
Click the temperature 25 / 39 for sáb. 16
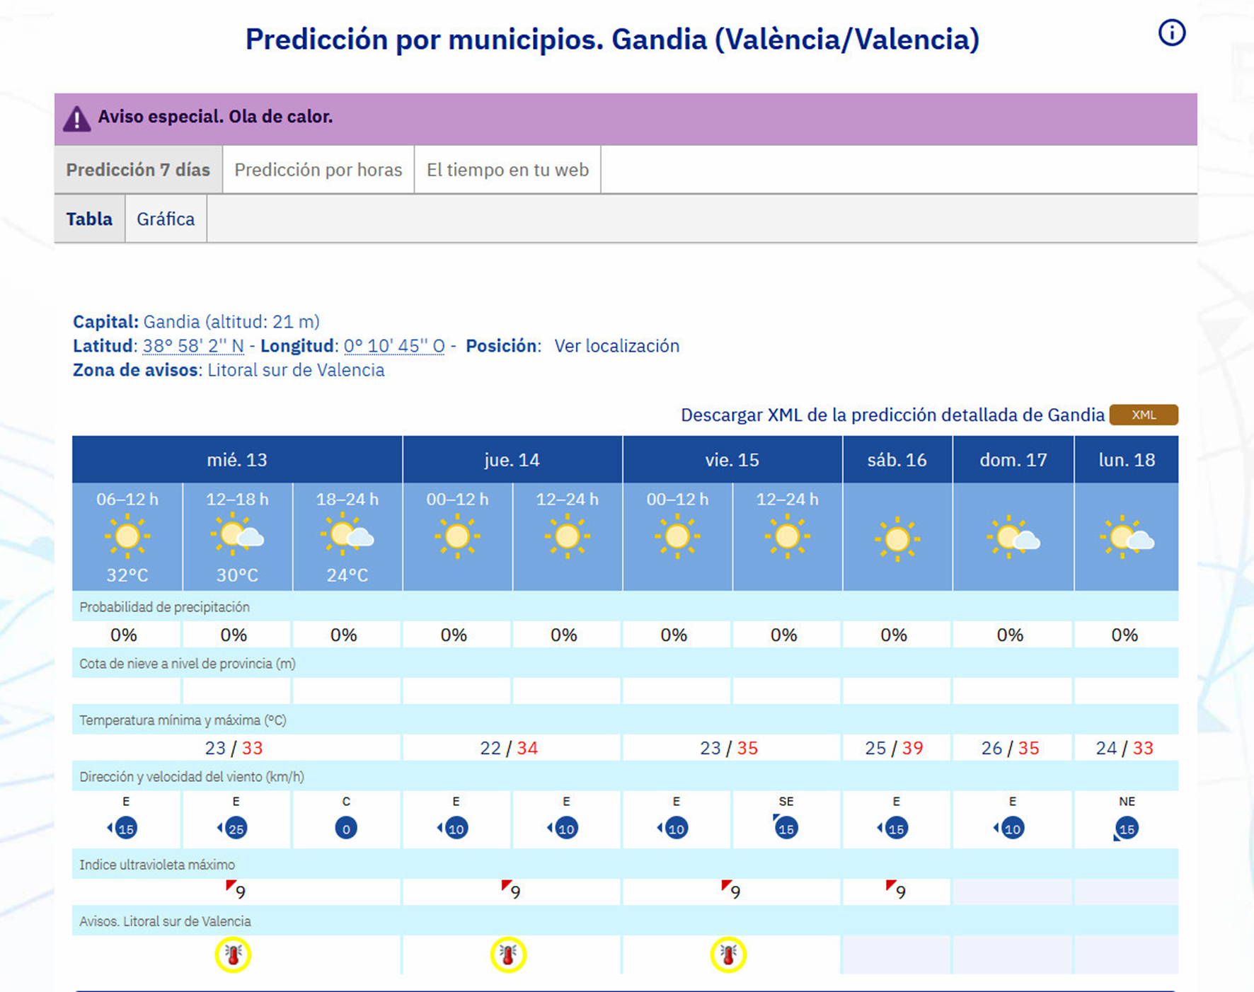[x=895, y=748]
